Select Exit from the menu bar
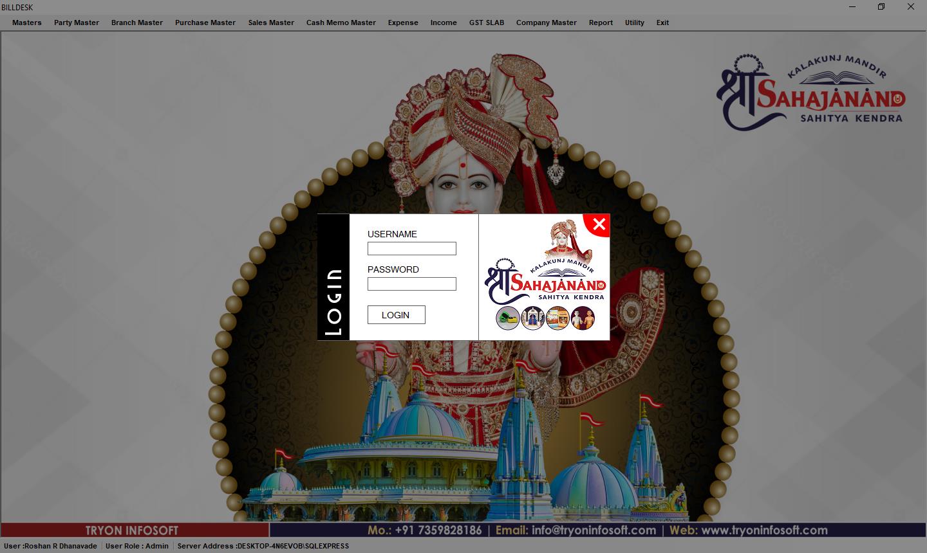The image size is (927, 553). 662,23
